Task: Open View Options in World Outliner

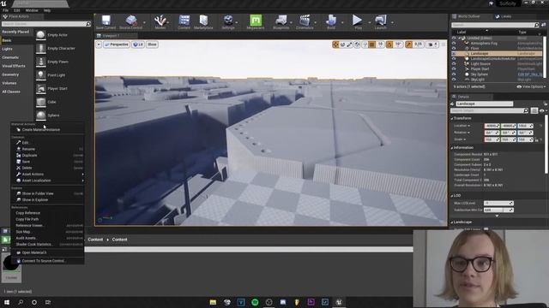Action: pyautogui.click(x=531, y=86)
